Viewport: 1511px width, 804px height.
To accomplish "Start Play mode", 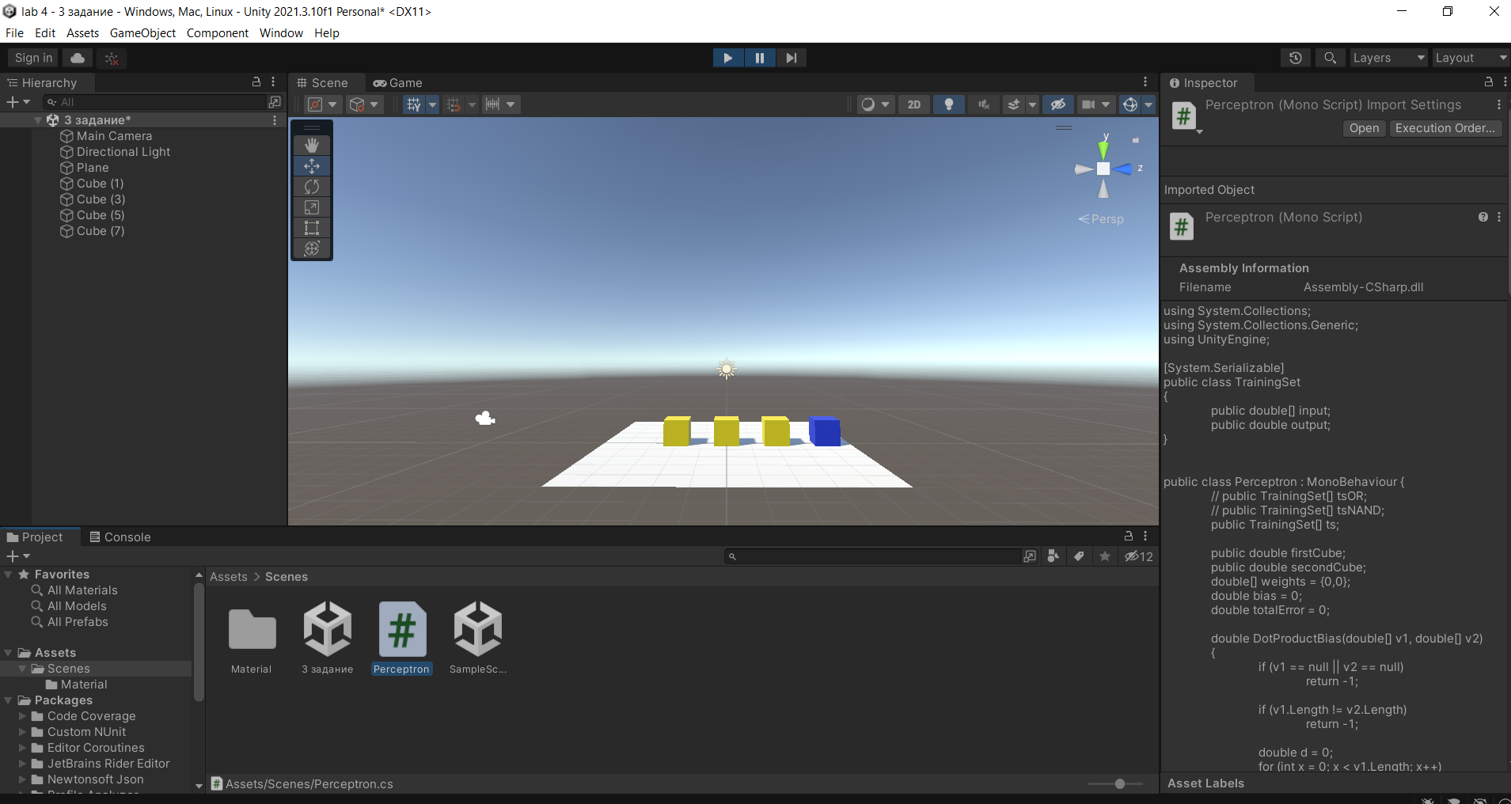I will point(728,58).
